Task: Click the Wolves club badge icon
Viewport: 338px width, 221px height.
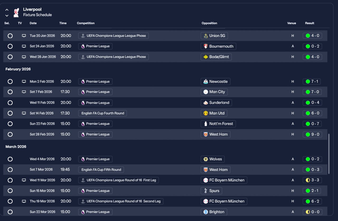Action: pyautogui.click(x=205, y=159)
